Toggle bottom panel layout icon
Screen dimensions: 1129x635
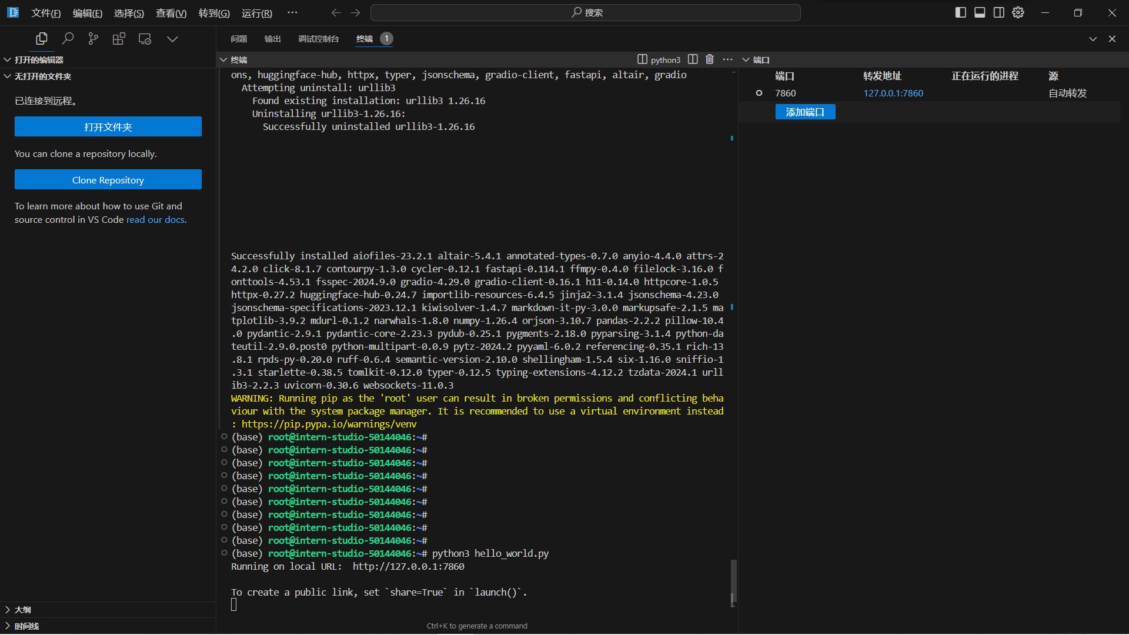pos(980,12)
